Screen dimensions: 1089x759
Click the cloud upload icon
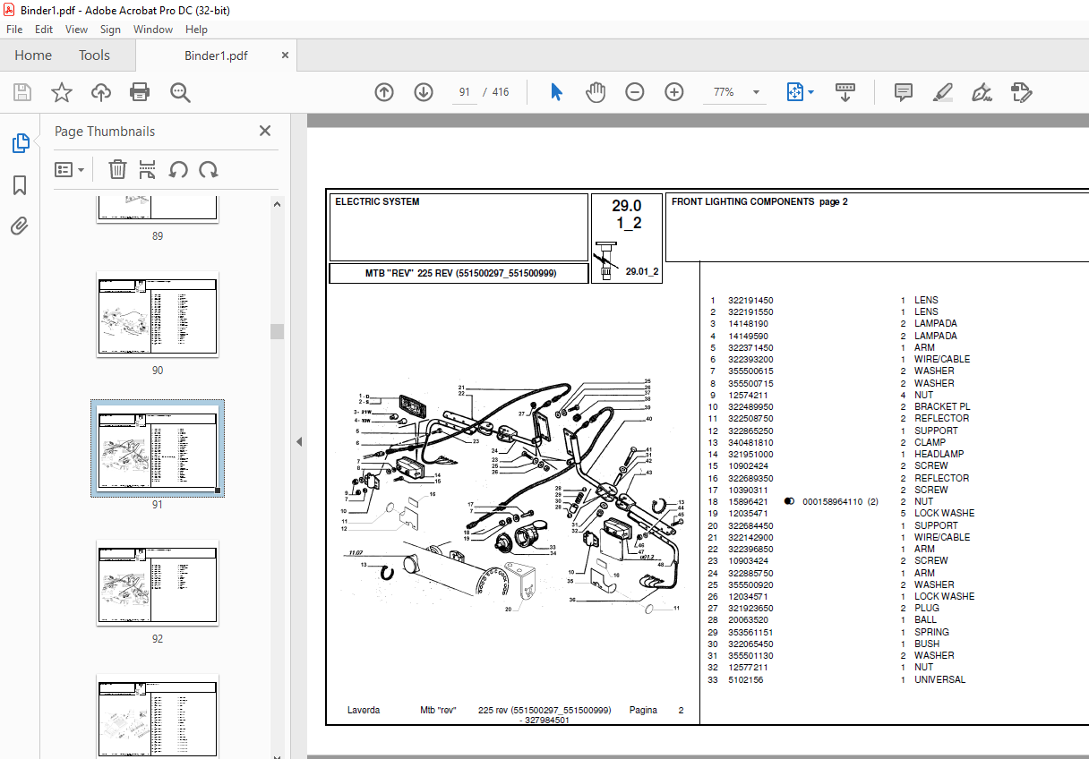pos(101,92)
